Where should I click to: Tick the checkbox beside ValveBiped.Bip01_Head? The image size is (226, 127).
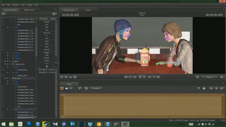pyautogui.click(x=2, y=95)
